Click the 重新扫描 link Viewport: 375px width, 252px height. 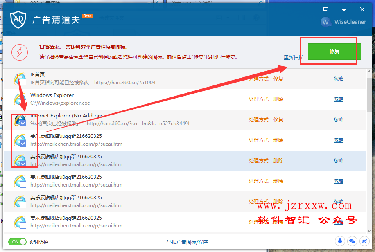293,58
